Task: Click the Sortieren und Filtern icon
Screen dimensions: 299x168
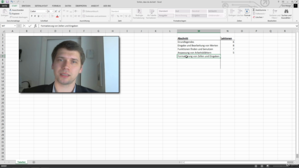Action: [x=275, y=11]
